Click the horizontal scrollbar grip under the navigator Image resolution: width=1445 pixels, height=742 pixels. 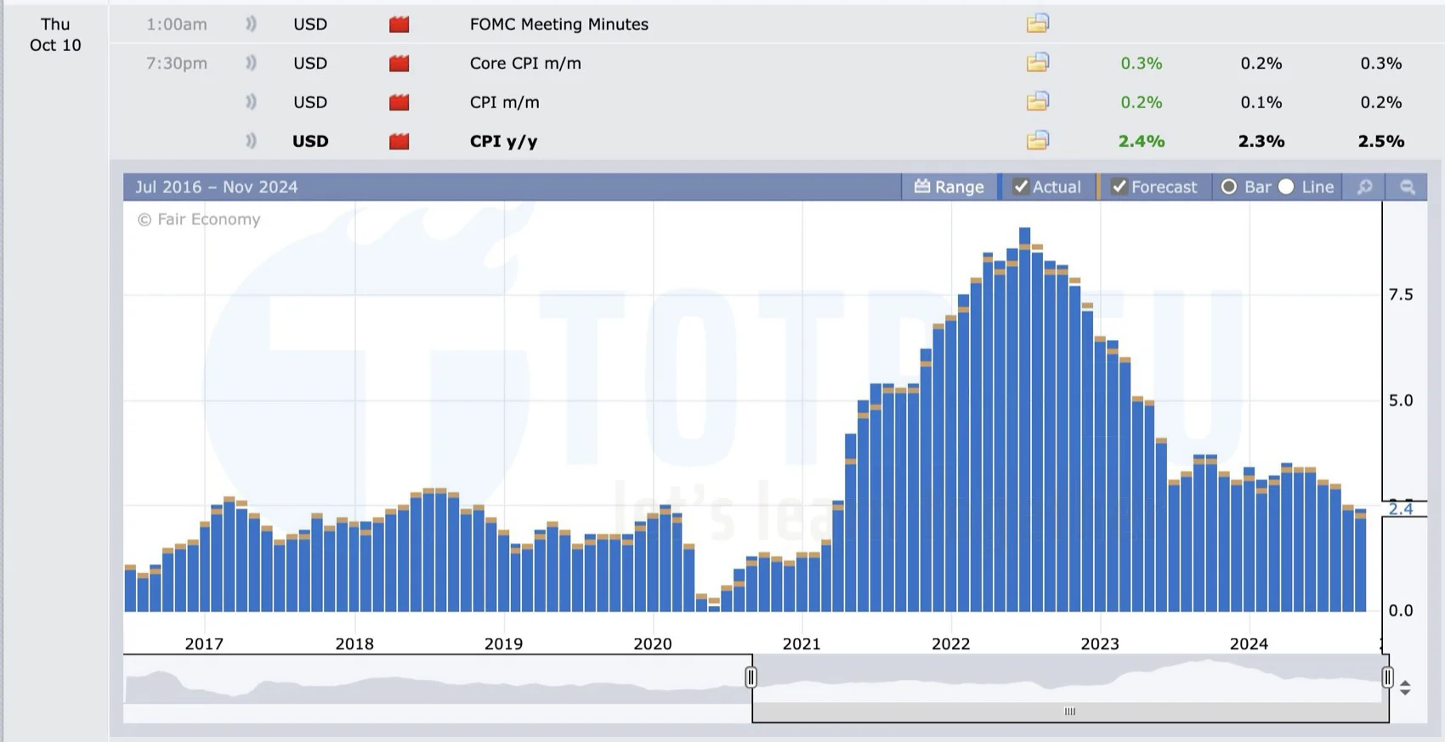point(1069,711)
